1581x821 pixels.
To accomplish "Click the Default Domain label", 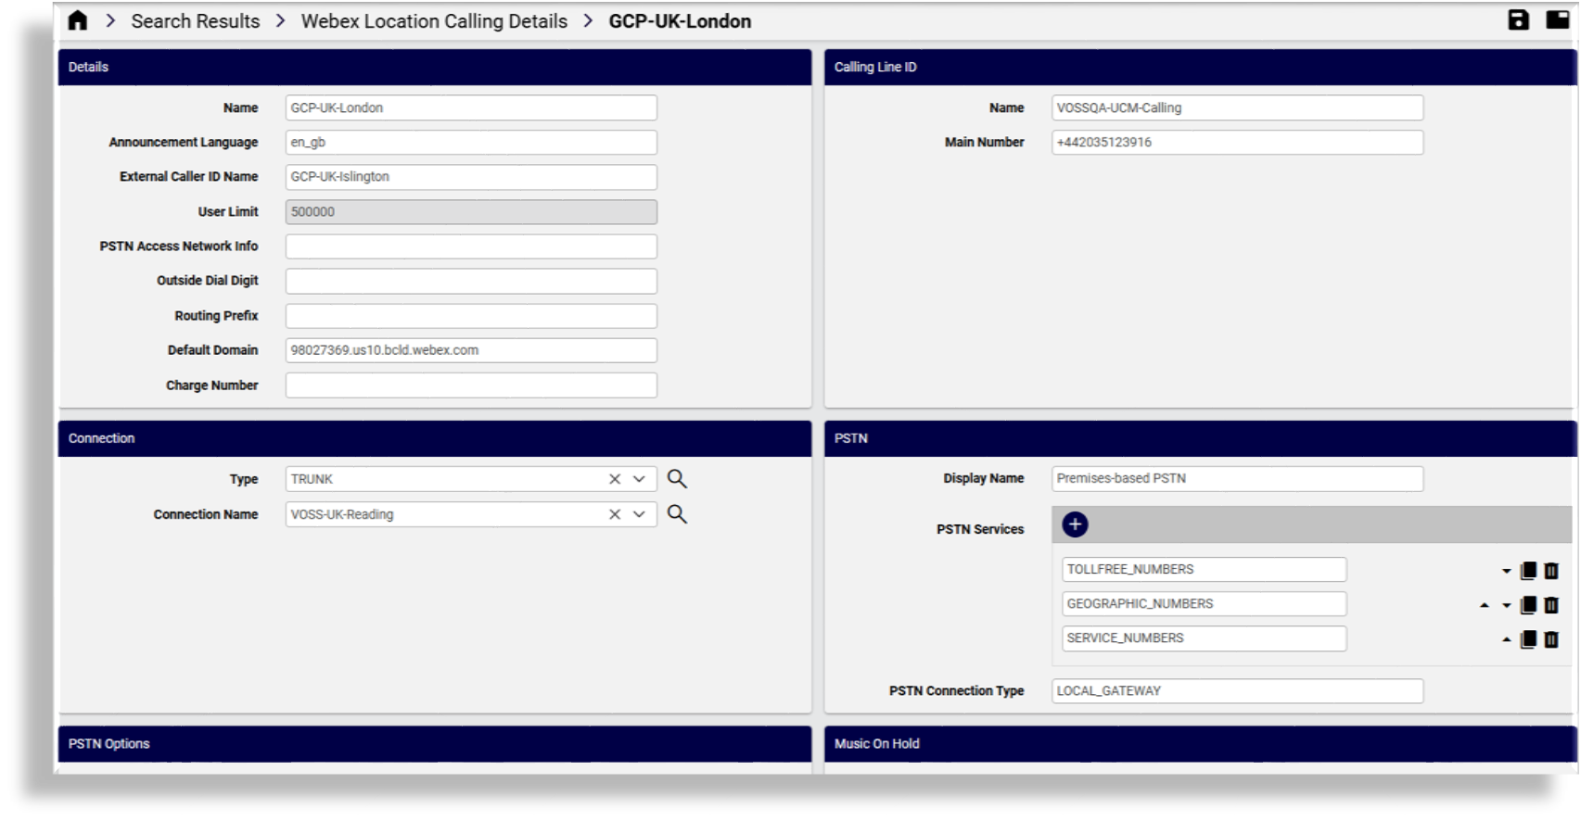I will pyautogui.click(x=212, y=350).
